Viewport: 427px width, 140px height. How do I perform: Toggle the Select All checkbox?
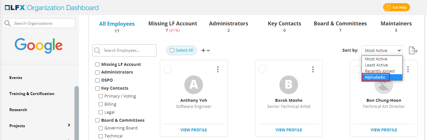click(172, 50)
